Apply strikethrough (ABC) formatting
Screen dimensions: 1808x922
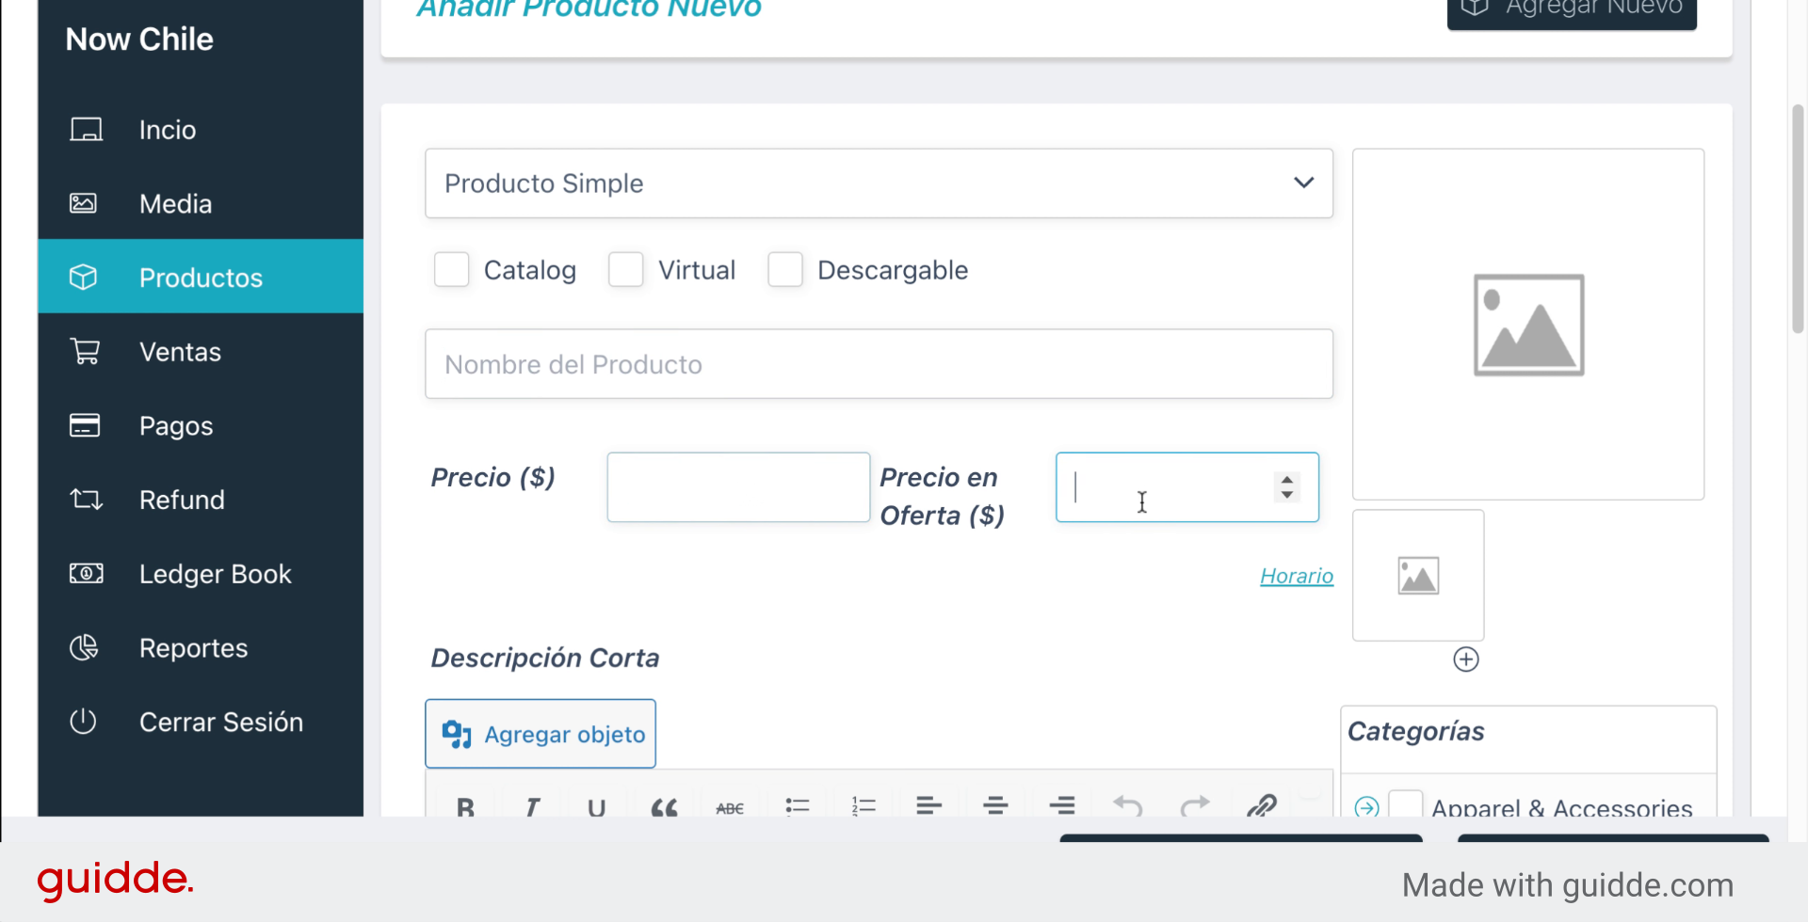pyautogui.click(x=730, y=806)
